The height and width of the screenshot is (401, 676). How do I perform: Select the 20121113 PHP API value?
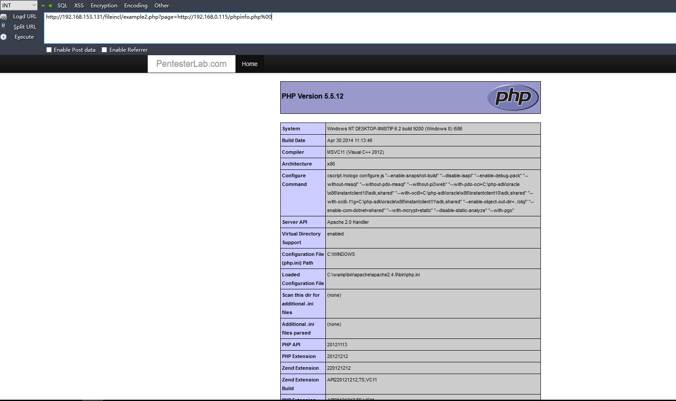(337, 345)
